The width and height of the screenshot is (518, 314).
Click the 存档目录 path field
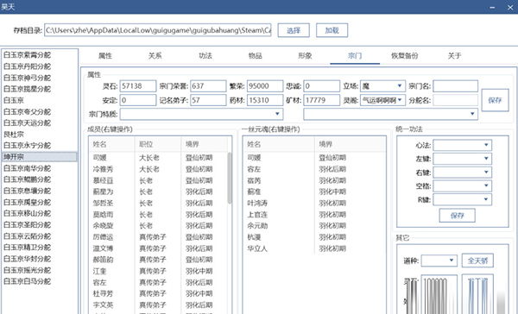tap(158, 30)
